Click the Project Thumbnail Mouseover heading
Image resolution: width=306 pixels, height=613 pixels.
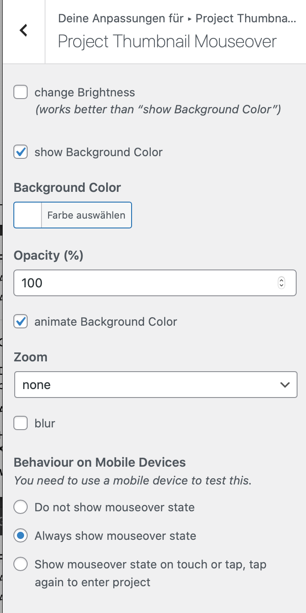tap(167, 42)
